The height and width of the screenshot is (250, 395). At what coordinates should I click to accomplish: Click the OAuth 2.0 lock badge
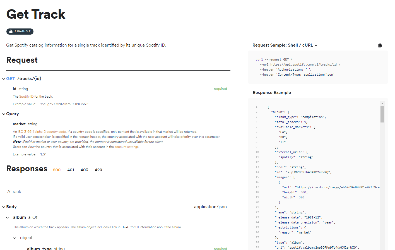(20, 32)
